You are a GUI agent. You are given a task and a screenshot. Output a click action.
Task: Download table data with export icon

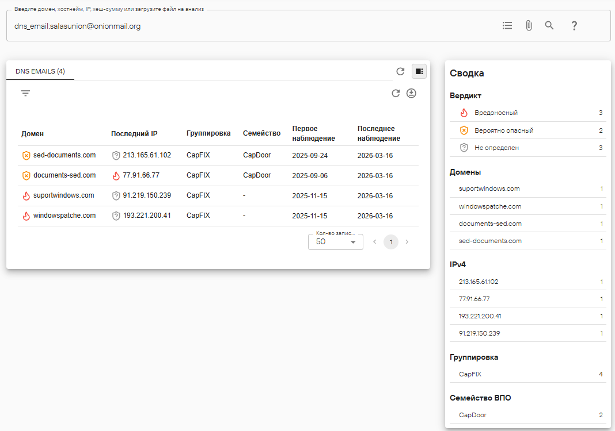click(x=411, y=93)
